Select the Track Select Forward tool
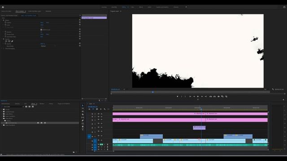This screenshot has height=161, width=287. (83, 108)
